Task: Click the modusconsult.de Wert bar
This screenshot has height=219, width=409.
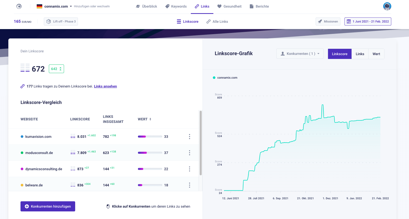Action: pyautogui.click(x=150, y=153)
